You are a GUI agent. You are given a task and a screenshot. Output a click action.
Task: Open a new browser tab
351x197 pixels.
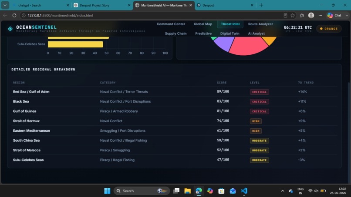click(261, 5)
